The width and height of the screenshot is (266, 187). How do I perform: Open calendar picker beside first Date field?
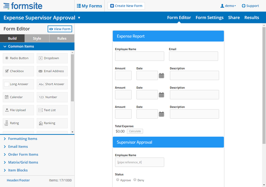(x=161, y=76)
